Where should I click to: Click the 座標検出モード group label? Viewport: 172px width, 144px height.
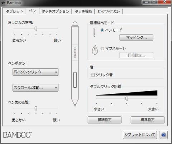point(102,23)
